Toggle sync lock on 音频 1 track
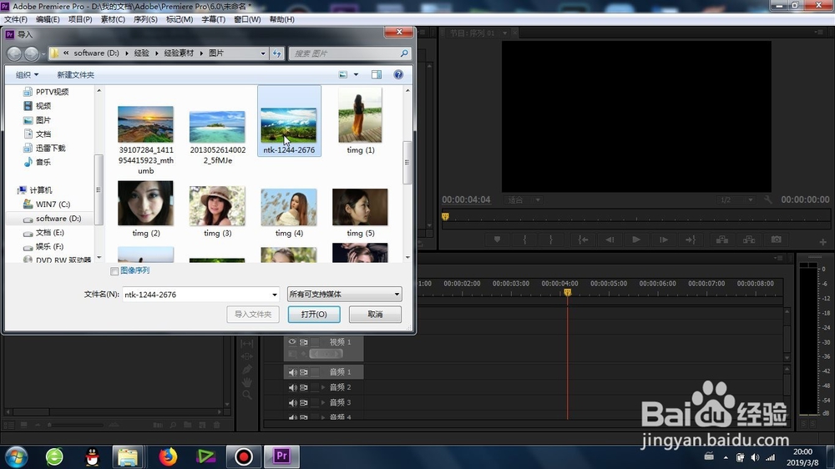Image resolution: width=835 pixels, height=469 pixels. click(304, 372)
